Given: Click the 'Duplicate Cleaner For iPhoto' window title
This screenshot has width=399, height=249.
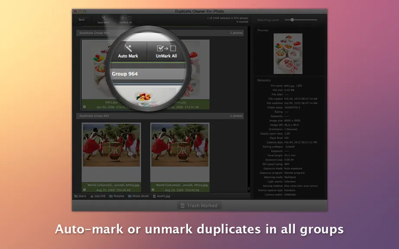Looking at the screenshot, I should (x=199, y=11).
